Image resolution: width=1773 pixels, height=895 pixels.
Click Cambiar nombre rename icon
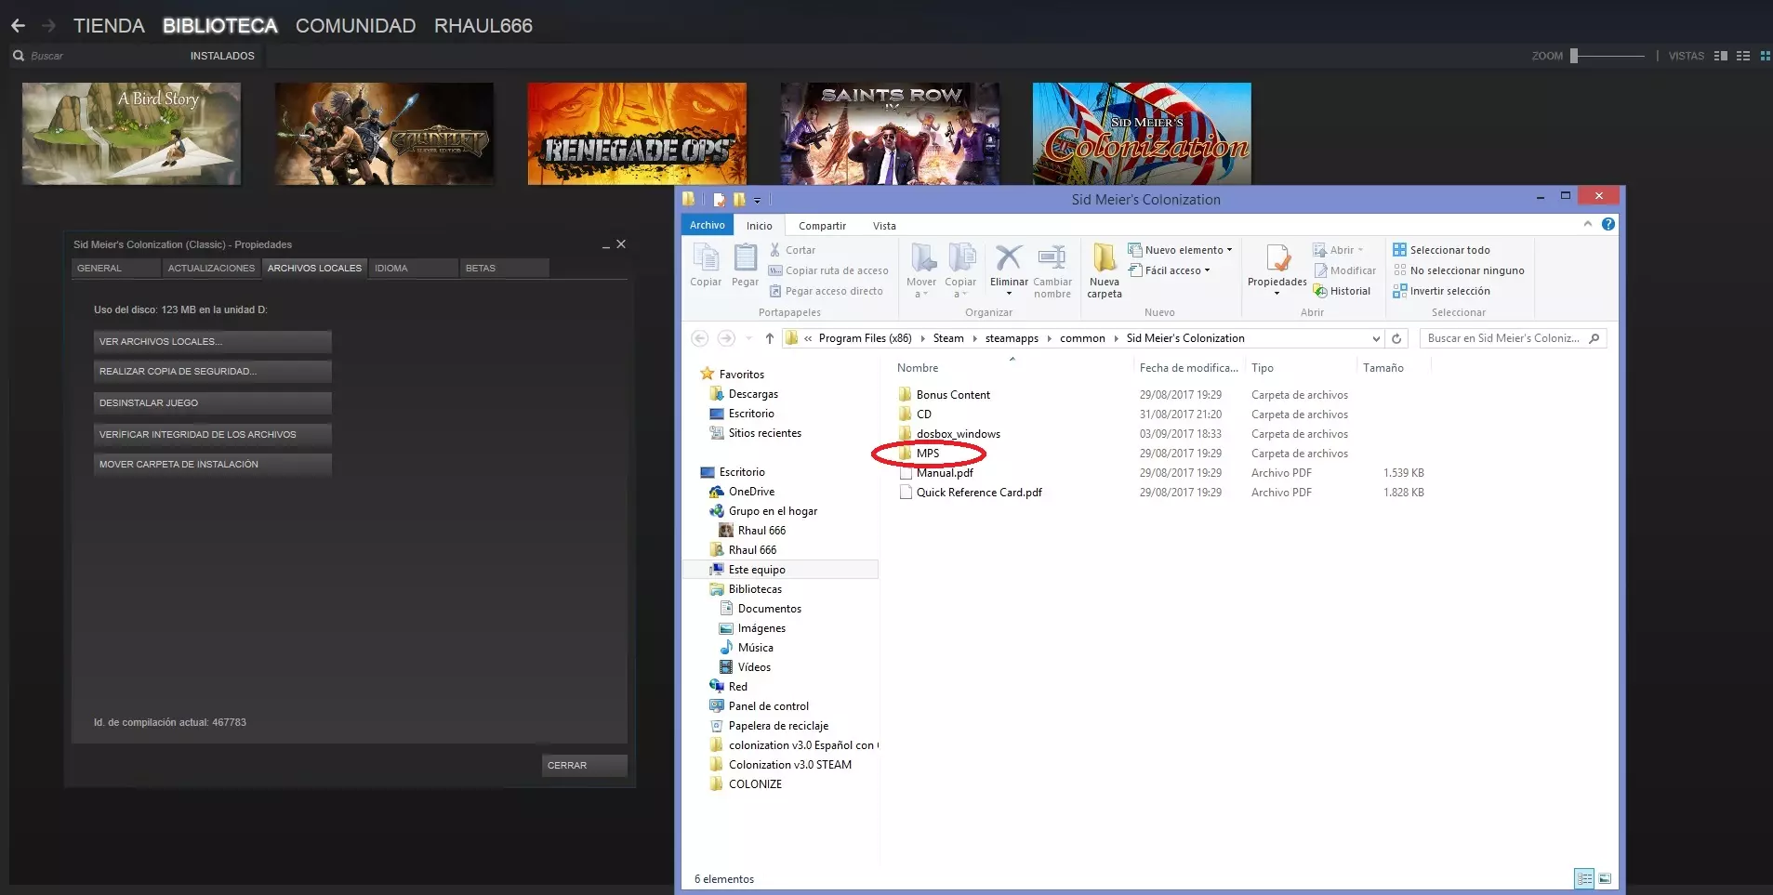click(x=1052, y=257)
